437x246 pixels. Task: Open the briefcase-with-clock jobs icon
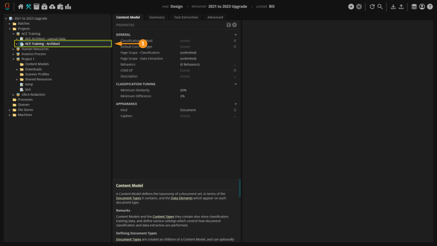[x=60, y=7]
